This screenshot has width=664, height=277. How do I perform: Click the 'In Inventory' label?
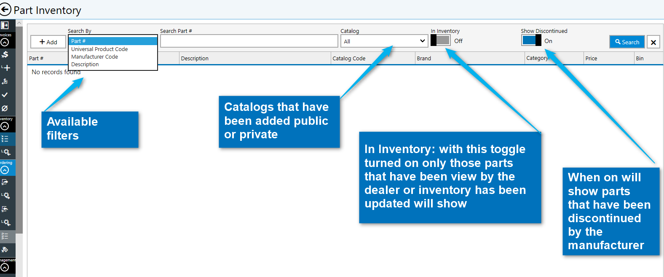tap(445, 31)
